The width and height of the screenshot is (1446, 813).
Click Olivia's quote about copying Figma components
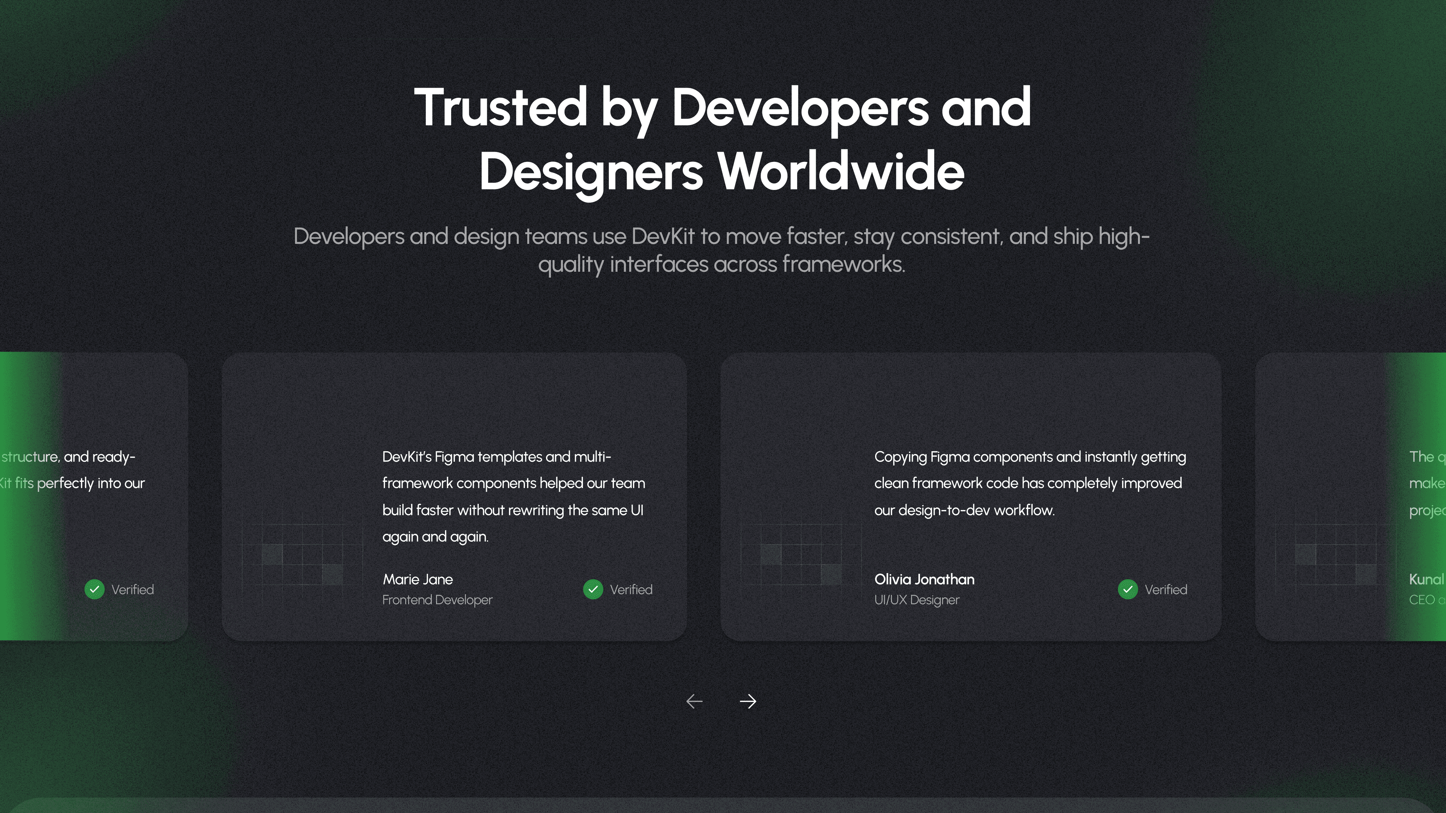tap(1030, 483)
